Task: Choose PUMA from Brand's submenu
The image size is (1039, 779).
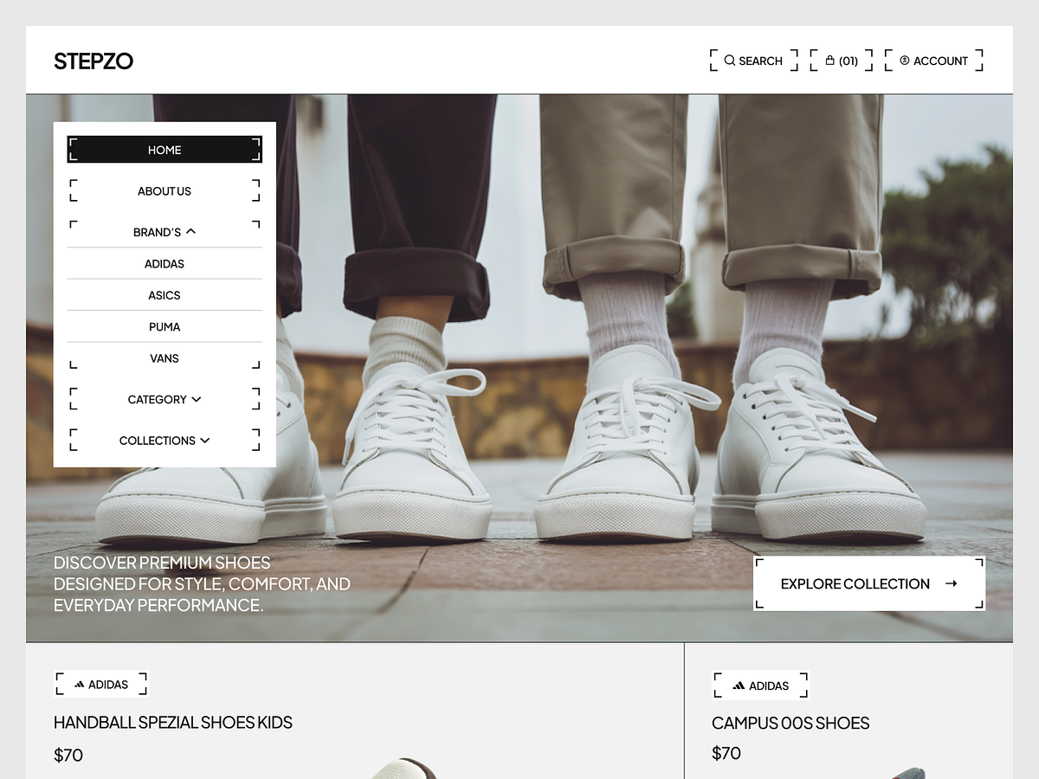Action: (165, 327)
